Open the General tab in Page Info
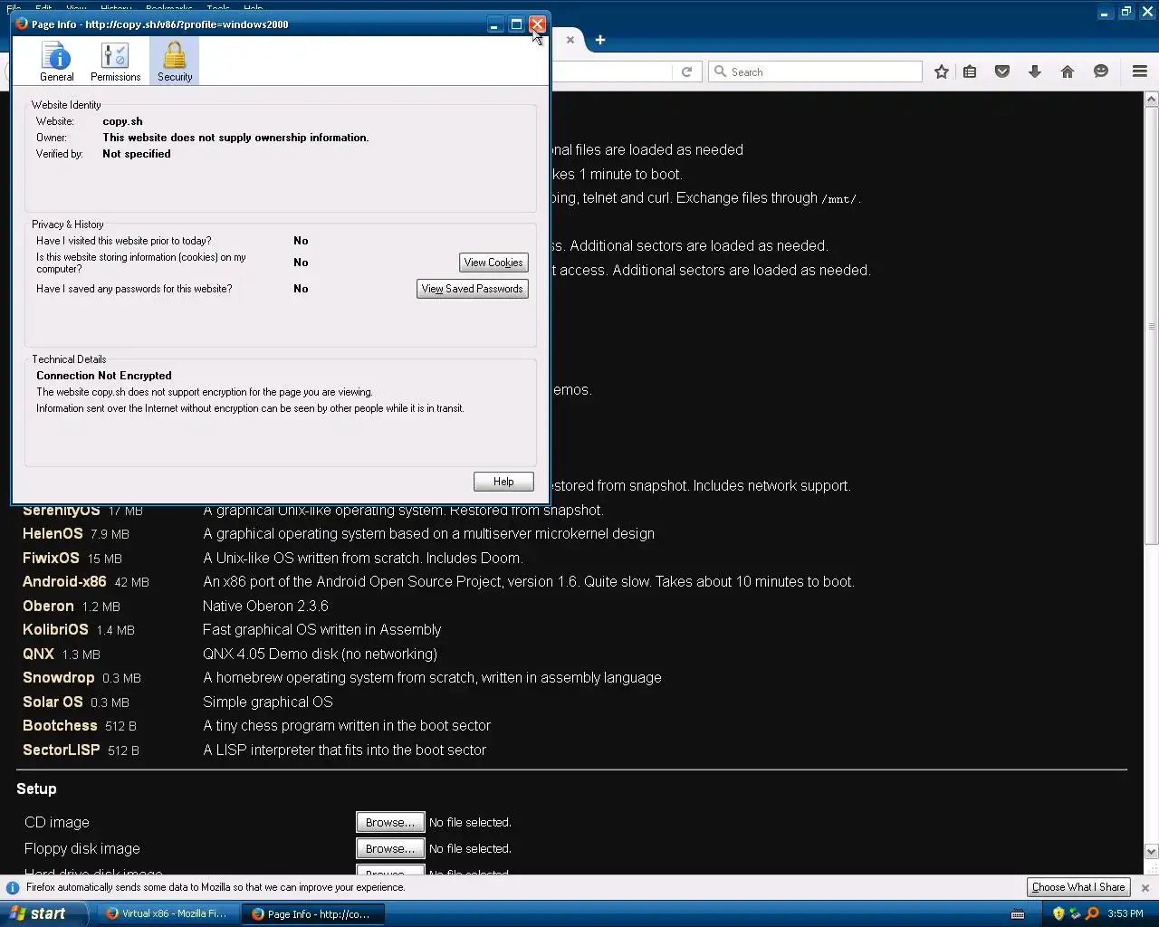Screen dimensions: 1159x927 pyautogui.click(x=57, y=62)
